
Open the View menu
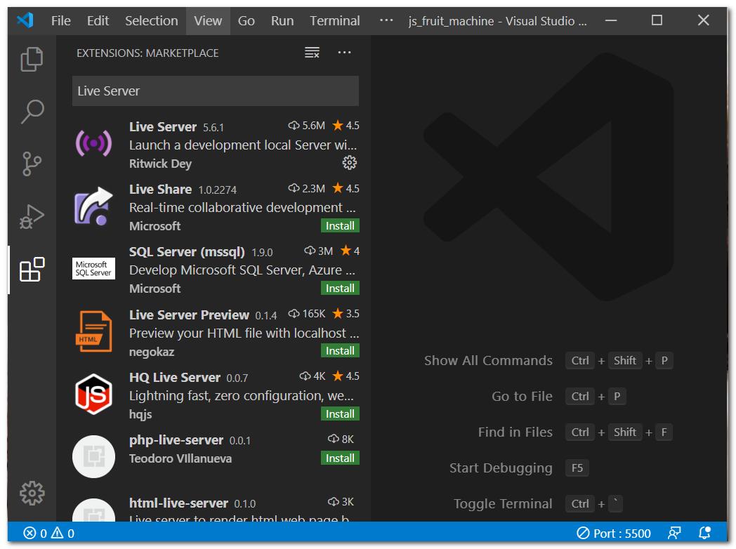pos(208,20)
